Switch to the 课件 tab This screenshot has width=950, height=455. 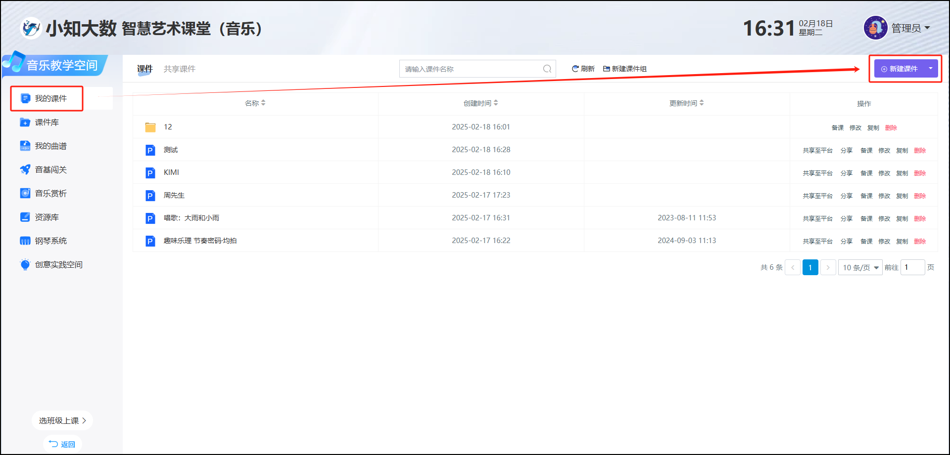click(145, 69)
